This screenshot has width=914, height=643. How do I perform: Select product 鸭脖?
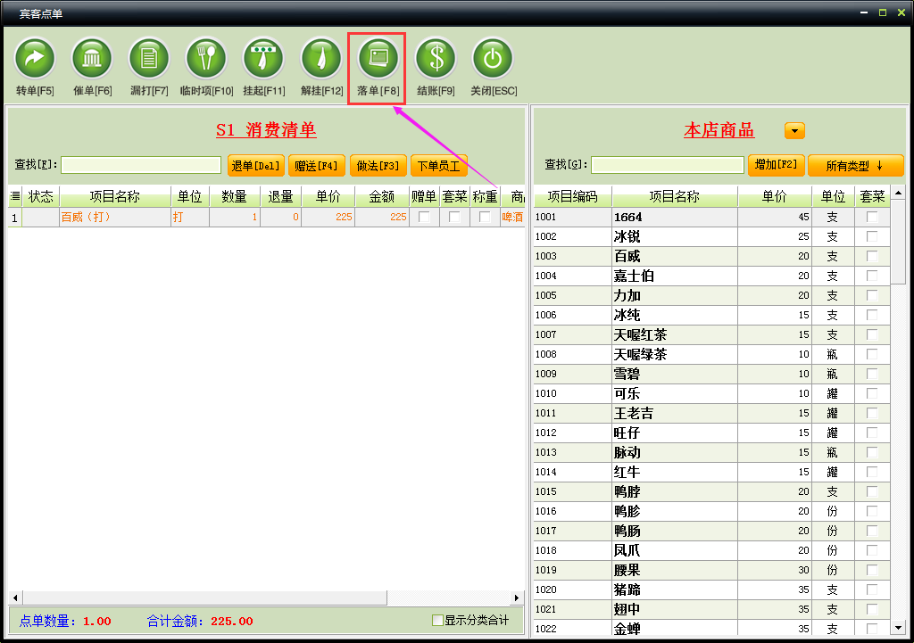point(627,491)
